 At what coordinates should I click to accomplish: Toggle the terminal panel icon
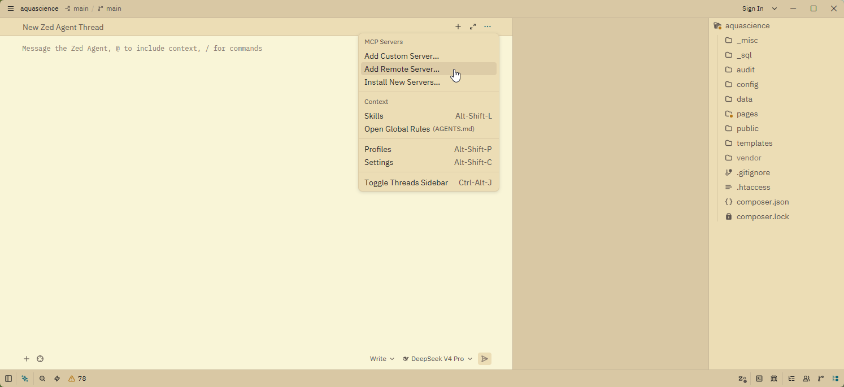coord(759,379)
